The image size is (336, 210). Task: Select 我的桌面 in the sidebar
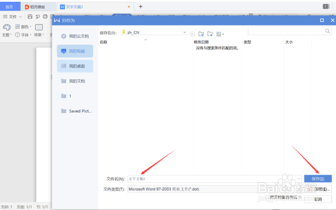(x=75, y=66)
